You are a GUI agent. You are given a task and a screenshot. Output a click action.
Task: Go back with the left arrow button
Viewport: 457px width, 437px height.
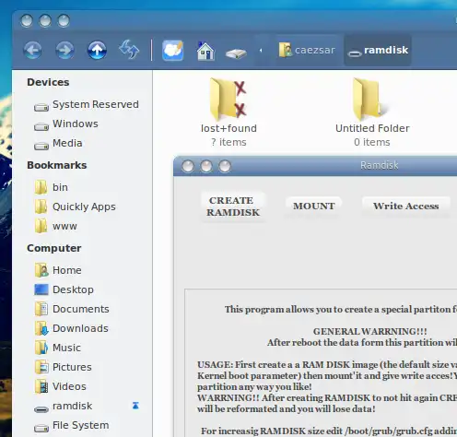click(32, 50)
